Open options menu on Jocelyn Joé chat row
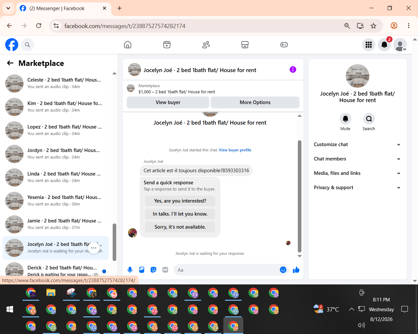This screenshot has height=334, width=418. tap(94, 248)
